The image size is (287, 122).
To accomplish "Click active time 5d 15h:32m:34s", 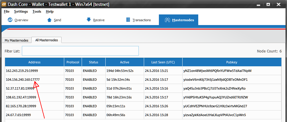I will coord(118,80).
